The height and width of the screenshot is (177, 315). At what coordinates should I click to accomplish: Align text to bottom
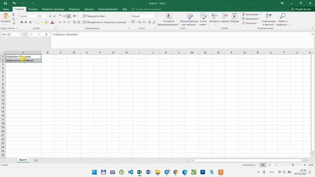click(69, 16)
